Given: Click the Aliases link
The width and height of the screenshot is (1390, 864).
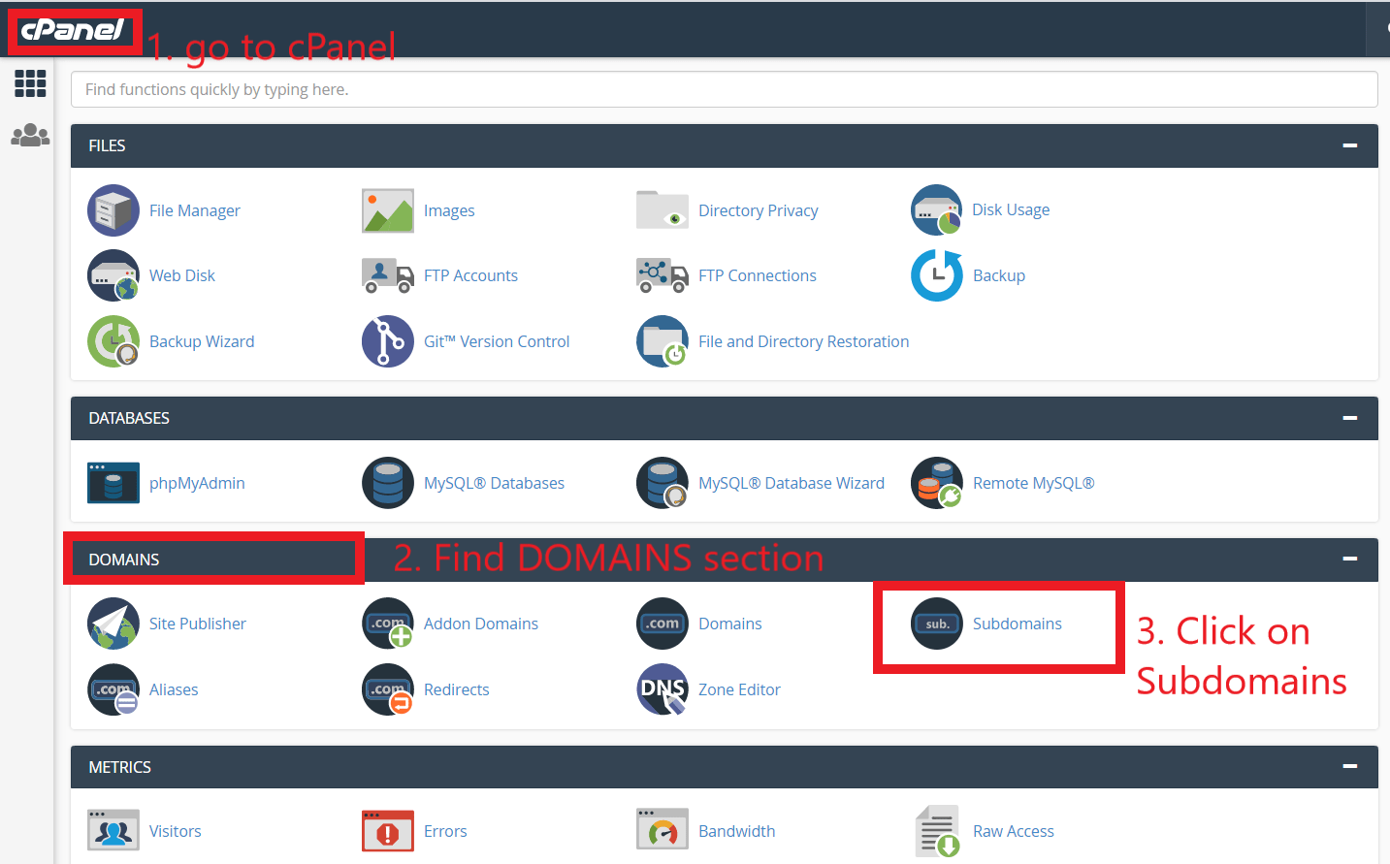Looking at the screenshot, I should [174, 689].
